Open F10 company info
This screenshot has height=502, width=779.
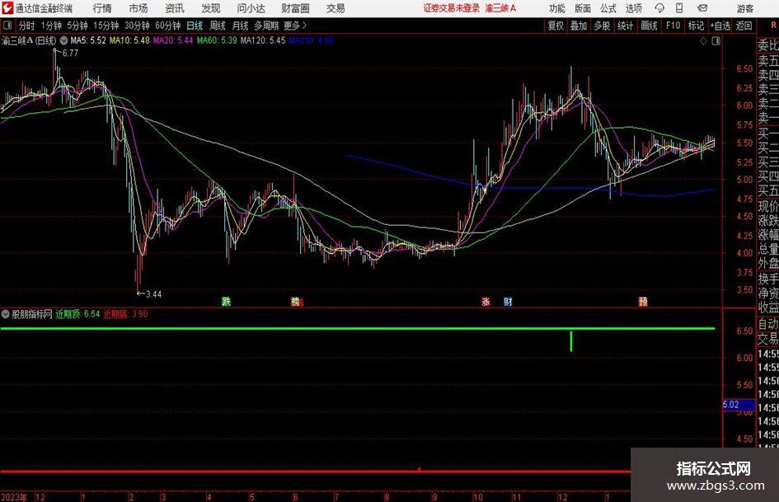click(x=673, y=26)
